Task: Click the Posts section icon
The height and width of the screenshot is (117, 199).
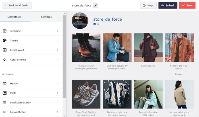Action: [5, 93]
